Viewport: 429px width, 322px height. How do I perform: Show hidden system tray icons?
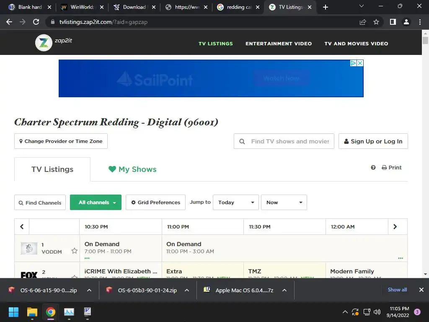[x=345, y=312]
